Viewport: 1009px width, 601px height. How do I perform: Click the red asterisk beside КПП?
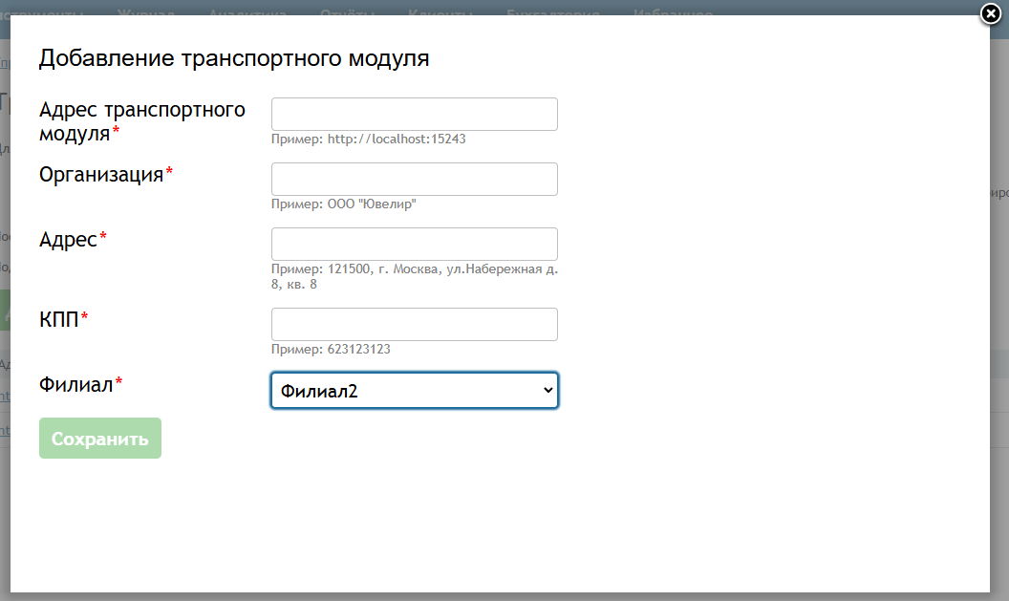[84, 315]
